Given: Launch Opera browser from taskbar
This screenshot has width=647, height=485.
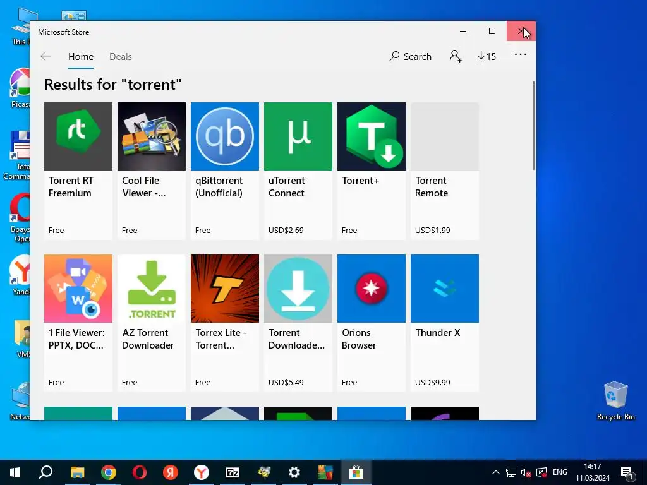Looking at the screenshot, I should click(x=140, y=472).
